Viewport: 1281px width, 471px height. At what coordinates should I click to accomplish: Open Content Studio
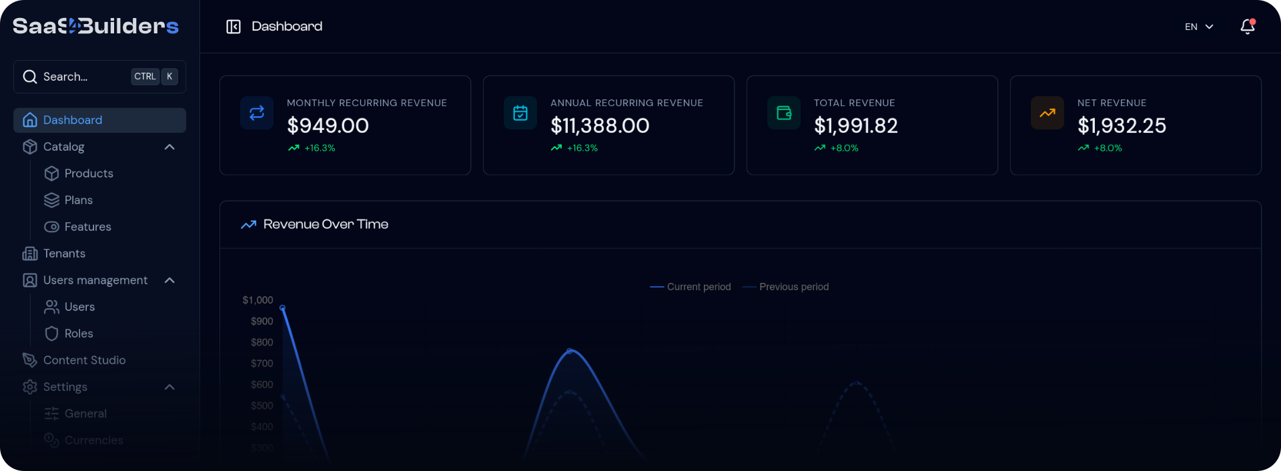[x=84, y=360]
